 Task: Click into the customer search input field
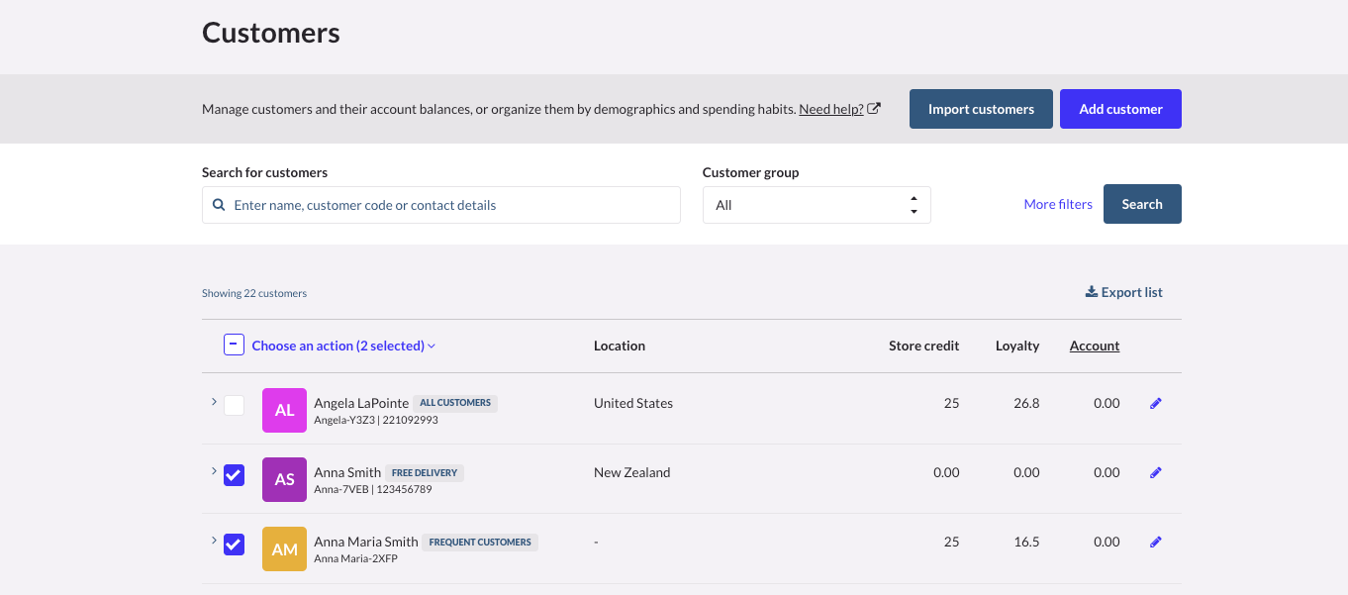tap(452, 205)
